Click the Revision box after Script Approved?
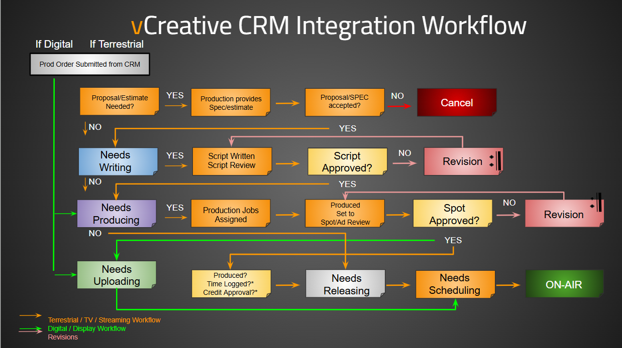 pos(463,161)
